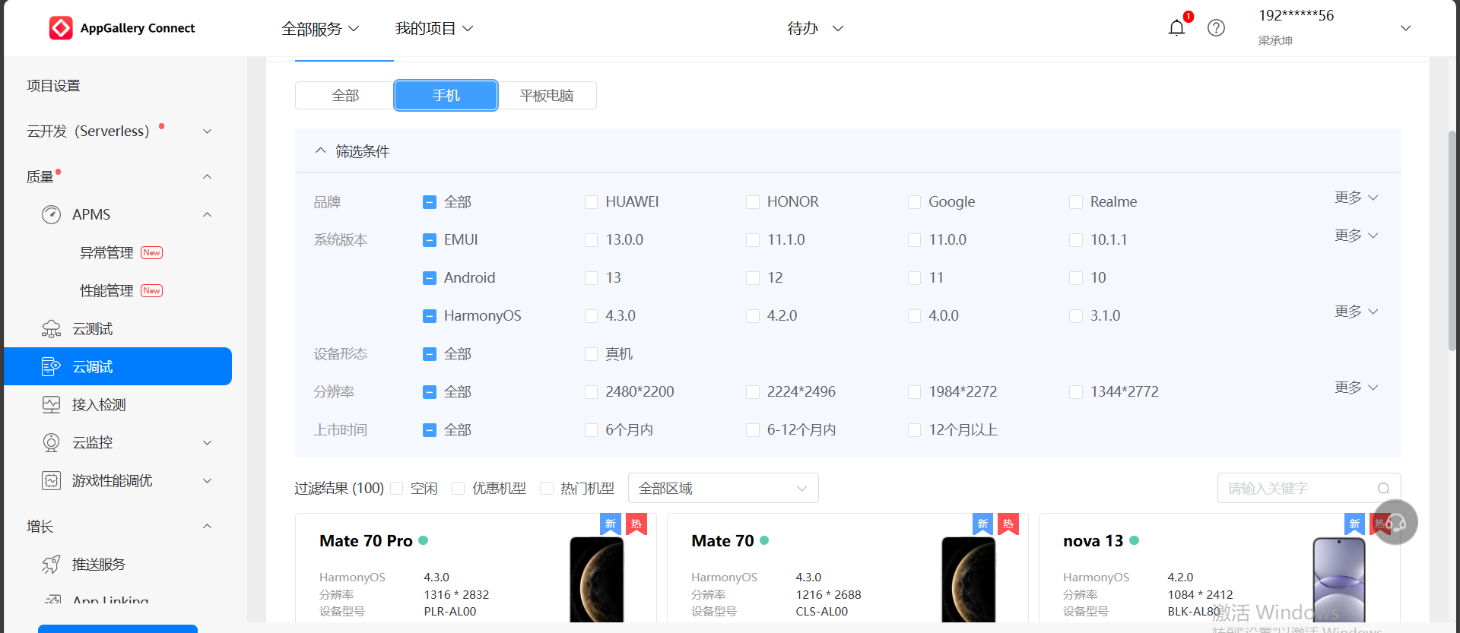Viewport: 1460px width, 633px height.
Task: Switch to the 平板电脑 device tab
Action: pyautogui.click(x=547, y=96)
